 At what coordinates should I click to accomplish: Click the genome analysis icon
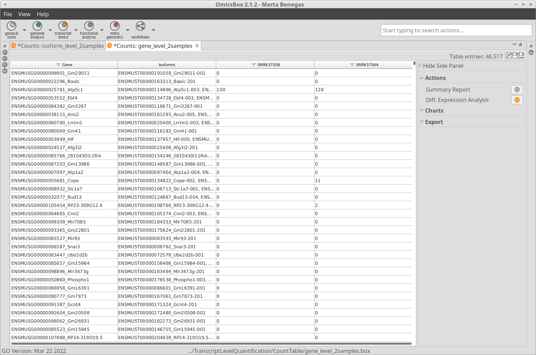point(37,27)
